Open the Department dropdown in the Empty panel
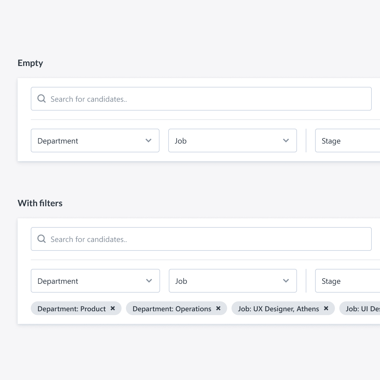The image size is (380, 380). [95, 141]
